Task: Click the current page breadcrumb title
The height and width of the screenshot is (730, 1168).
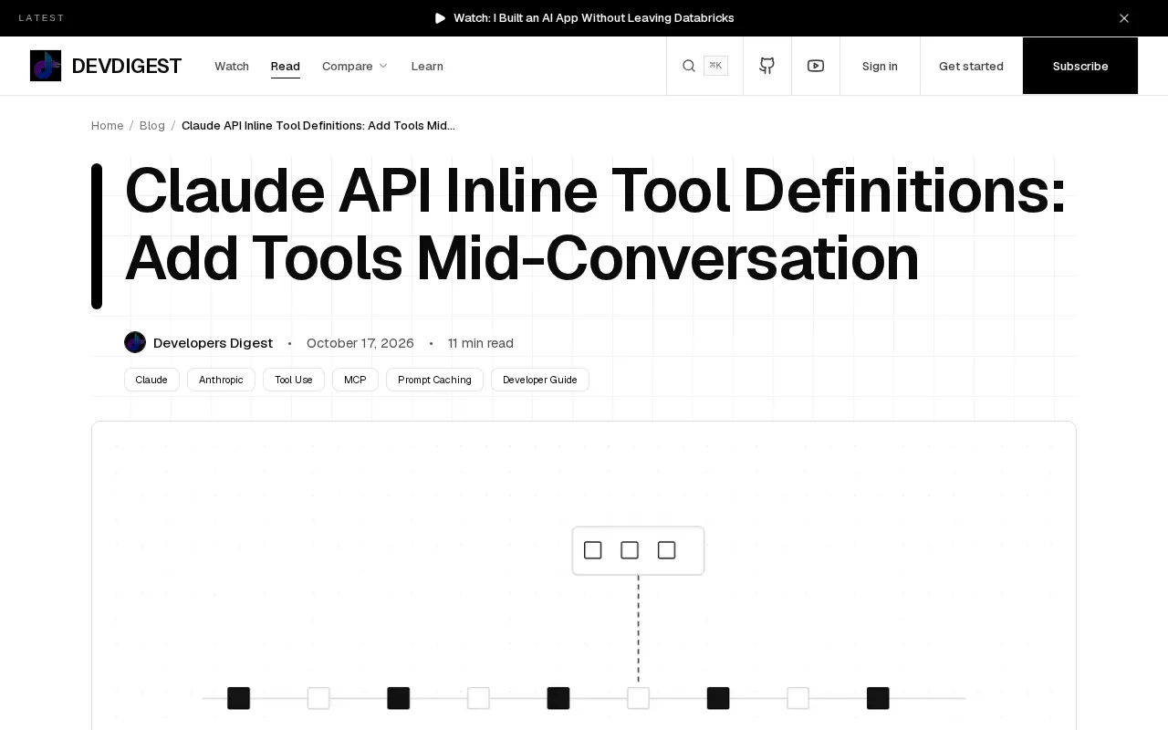Action: (x=318, y=126)
